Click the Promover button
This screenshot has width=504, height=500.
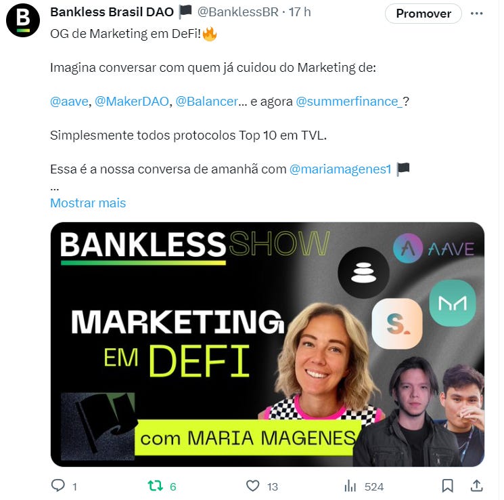[x=423, y=14]
